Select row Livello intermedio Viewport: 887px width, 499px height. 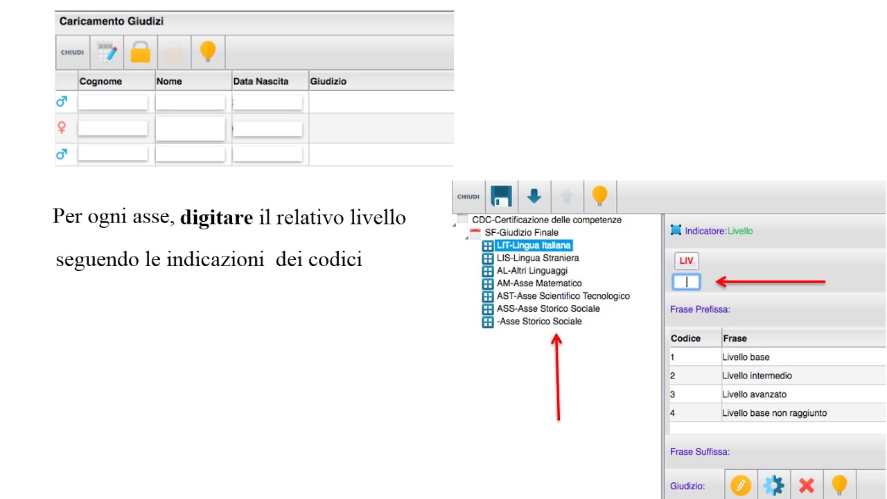coord(777,376)
